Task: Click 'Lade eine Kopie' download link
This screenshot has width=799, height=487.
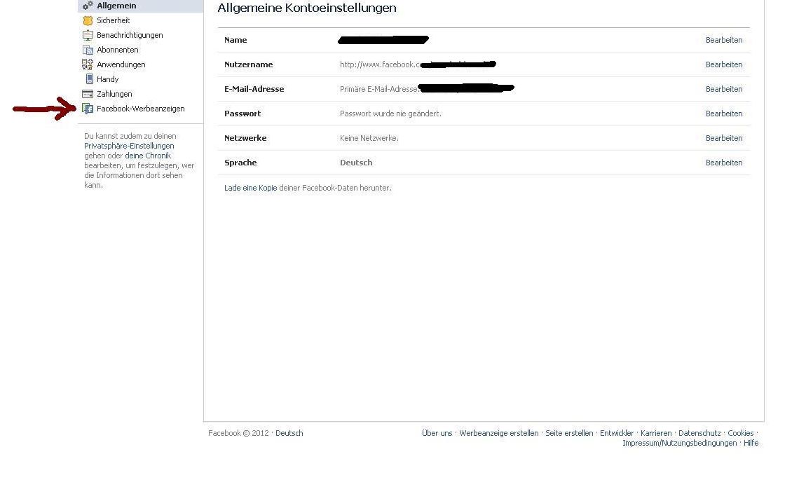Action: pyautogui.click(x=250, y=188)
